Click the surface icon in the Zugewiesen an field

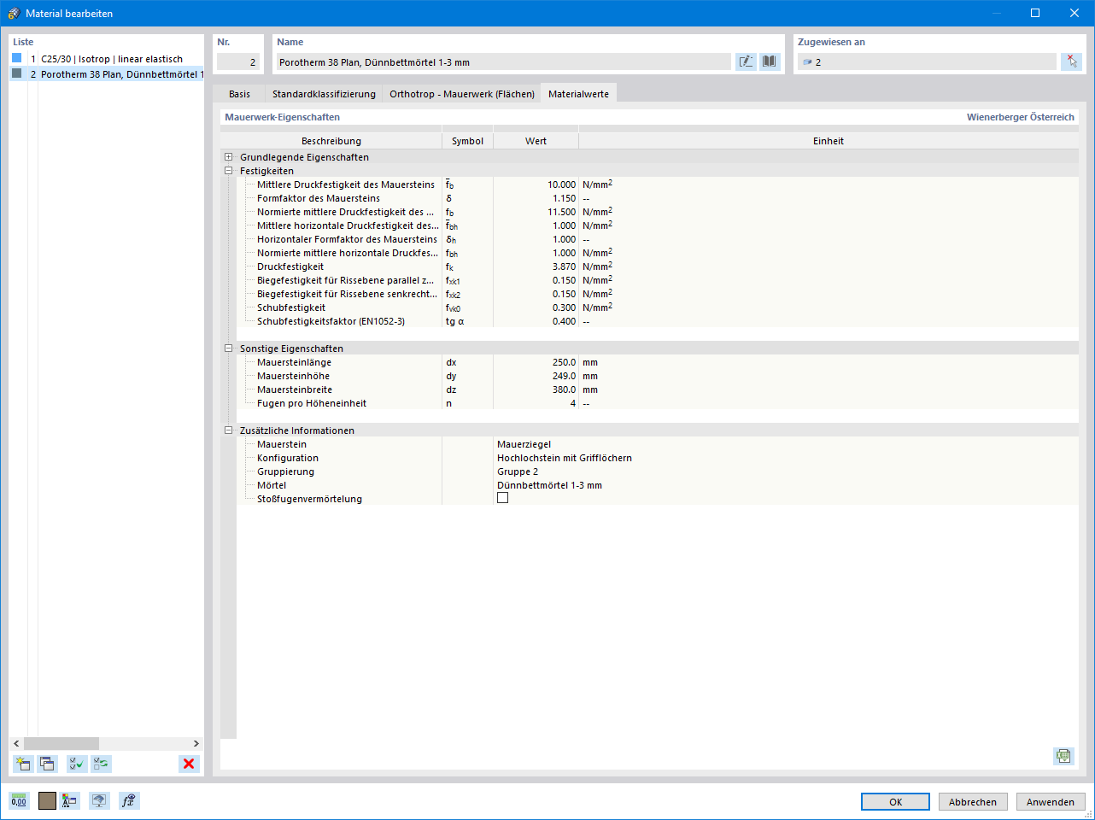point(807,62)
